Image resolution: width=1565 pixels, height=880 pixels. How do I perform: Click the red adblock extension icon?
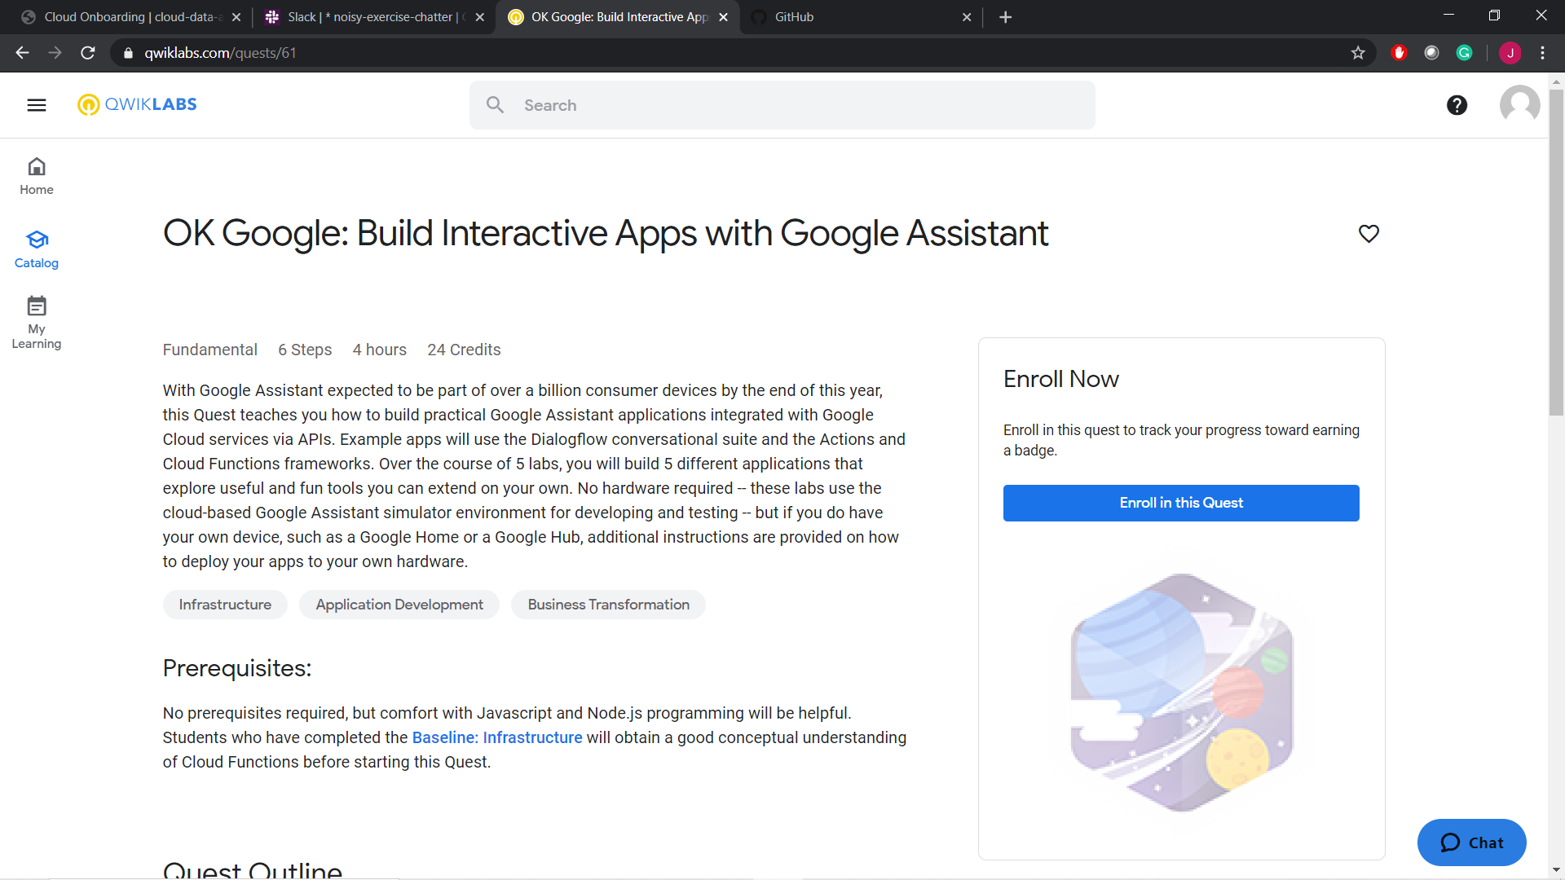coord(1400,53)
